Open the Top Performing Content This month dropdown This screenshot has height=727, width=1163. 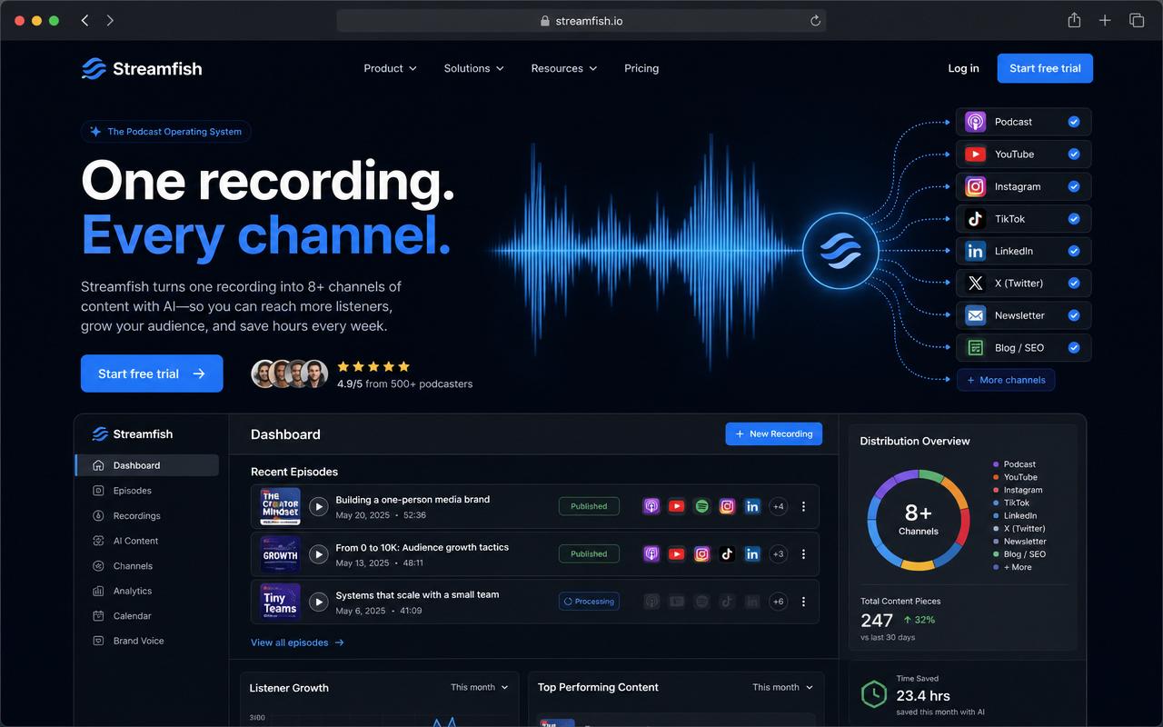tap(782, 687)
